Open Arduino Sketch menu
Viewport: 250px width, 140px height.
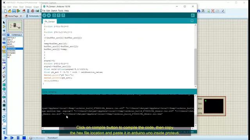[54, 11]
